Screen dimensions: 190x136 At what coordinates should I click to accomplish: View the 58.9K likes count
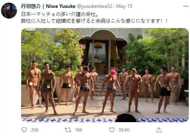(x=124, y=130)
